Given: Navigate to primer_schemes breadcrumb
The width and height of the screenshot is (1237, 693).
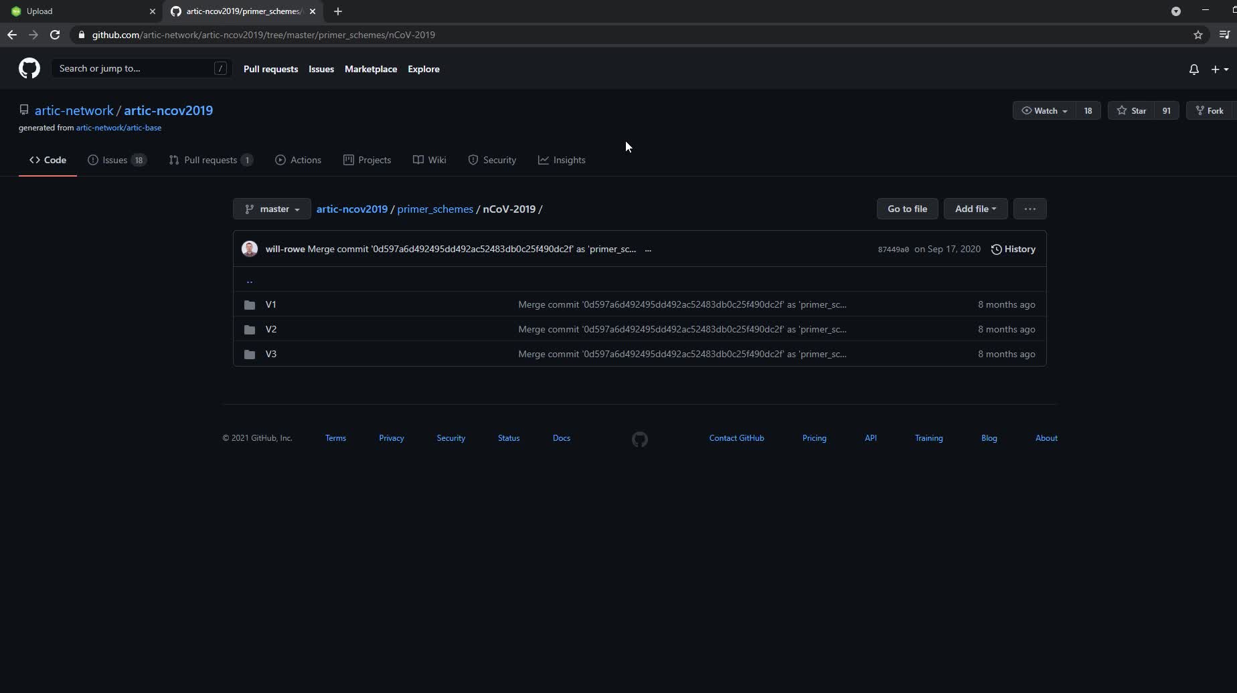Looking at the screenshot, I should 434,209.
